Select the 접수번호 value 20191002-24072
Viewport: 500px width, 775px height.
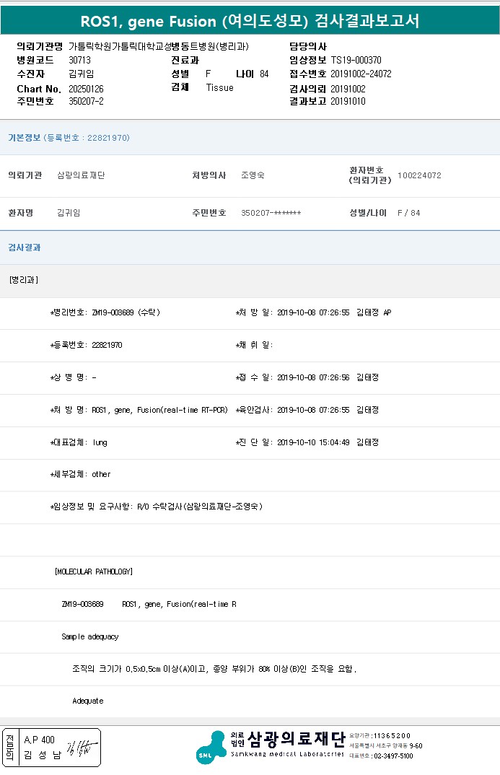click(x=361, y=74)
